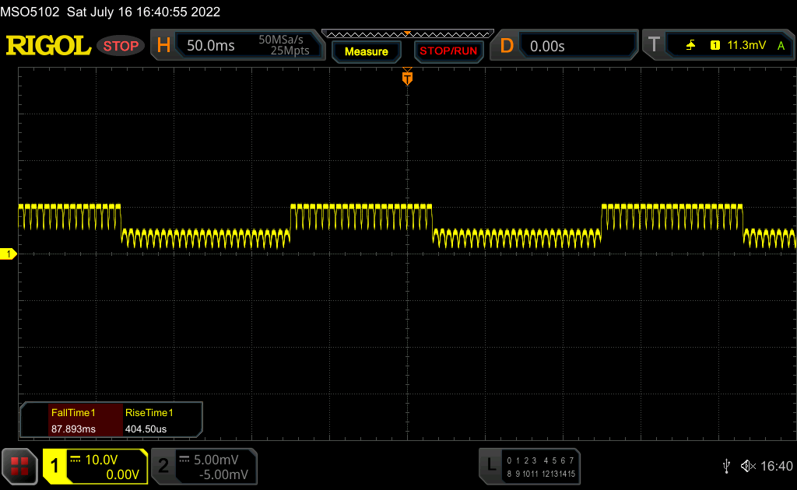Open the function navigation grid icon
Image resolution: width=797 pixels, height=490 pixels.
[x=19, y=466]
